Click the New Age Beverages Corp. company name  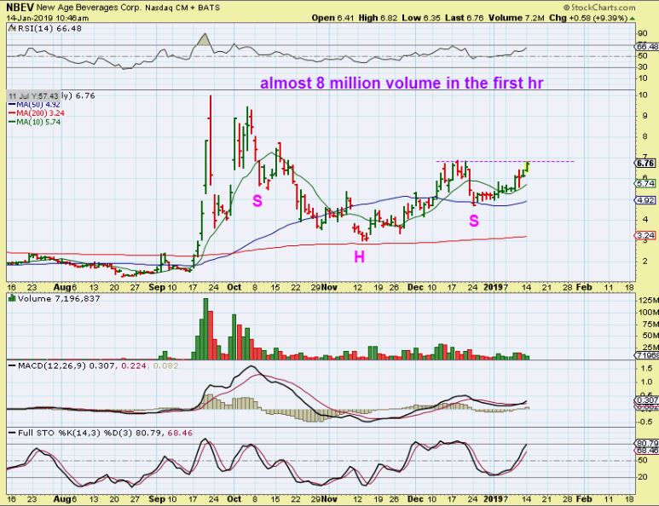tap(90, 8)
